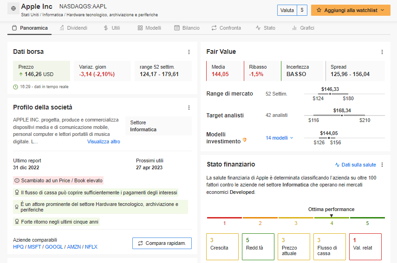Open the Dati borsa three-dot menu
This screenshot has height=263, width=397.
coord(189,52)
